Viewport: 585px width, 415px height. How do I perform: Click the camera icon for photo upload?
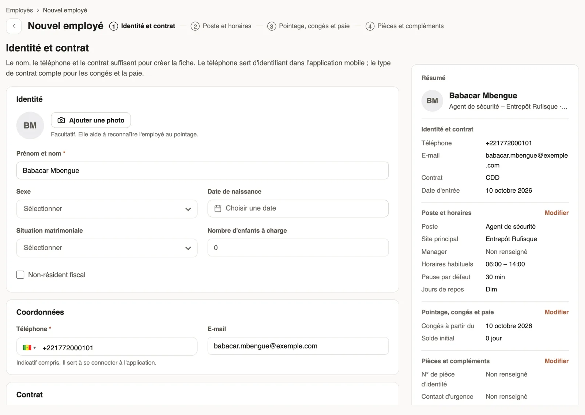pos(61,120)
